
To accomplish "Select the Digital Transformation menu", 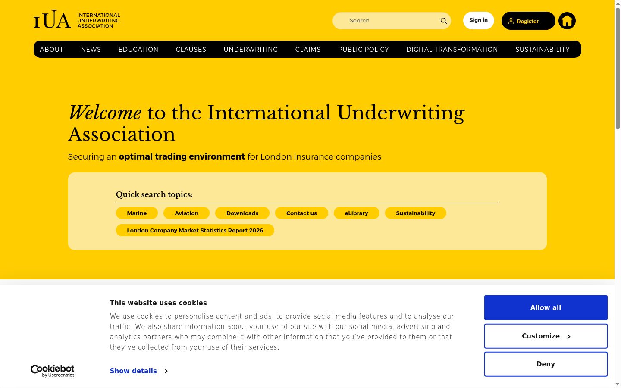I will pyautogui.click(x=452, y=50).
